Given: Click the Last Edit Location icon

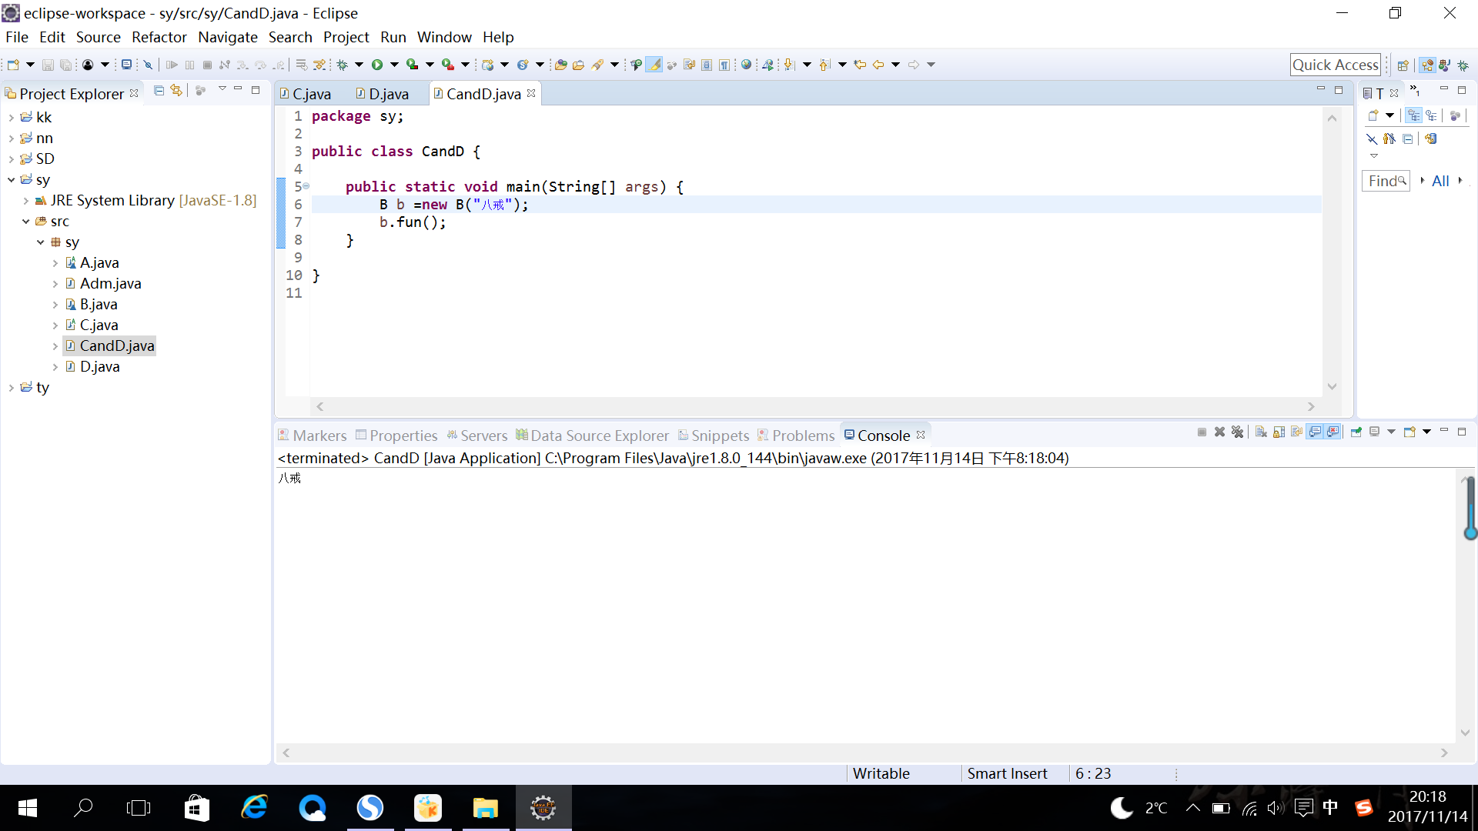Looking at the screenshot, I should point(860,65).
